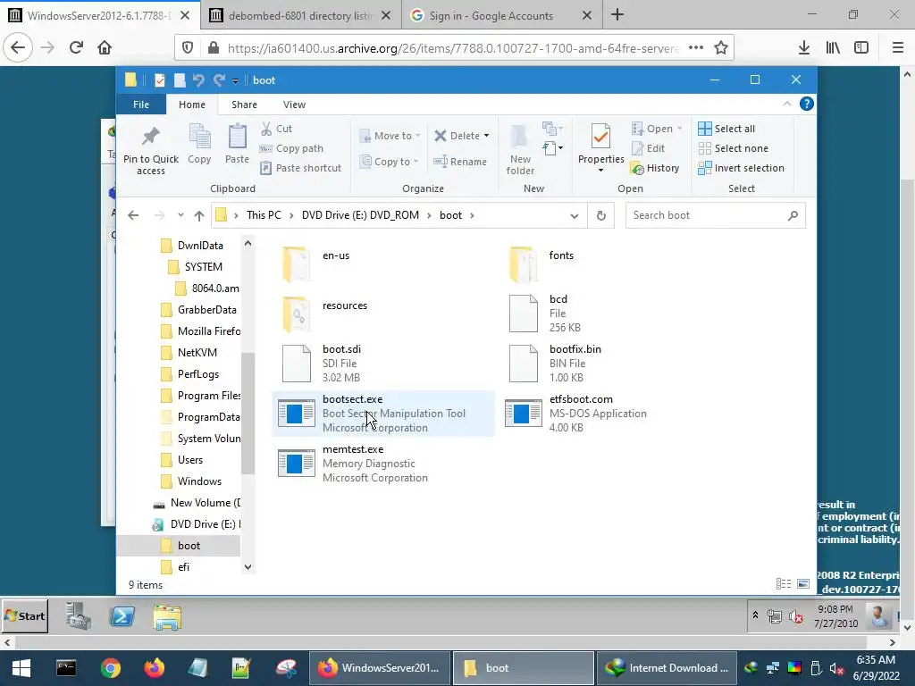Expand address bar history dropdown
This screenshot has width=915, height=686.
575,215
